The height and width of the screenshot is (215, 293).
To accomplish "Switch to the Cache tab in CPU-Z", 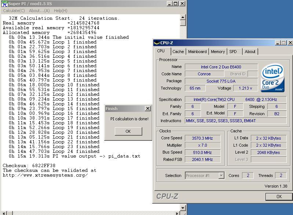I will pos(178,52).
